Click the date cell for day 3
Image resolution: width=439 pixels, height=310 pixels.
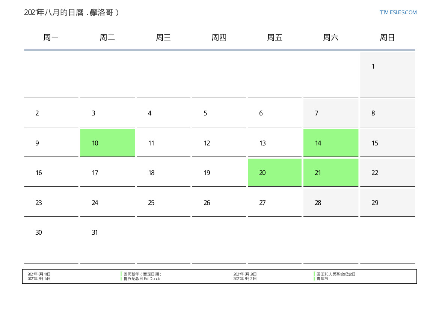(x=107, y=113)
